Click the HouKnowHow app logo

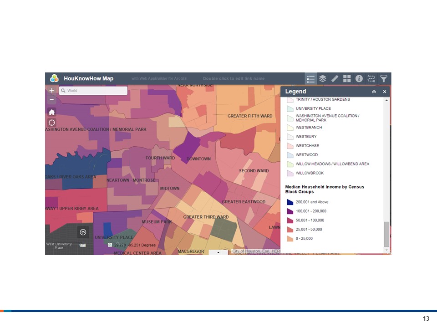click(54, 78)
